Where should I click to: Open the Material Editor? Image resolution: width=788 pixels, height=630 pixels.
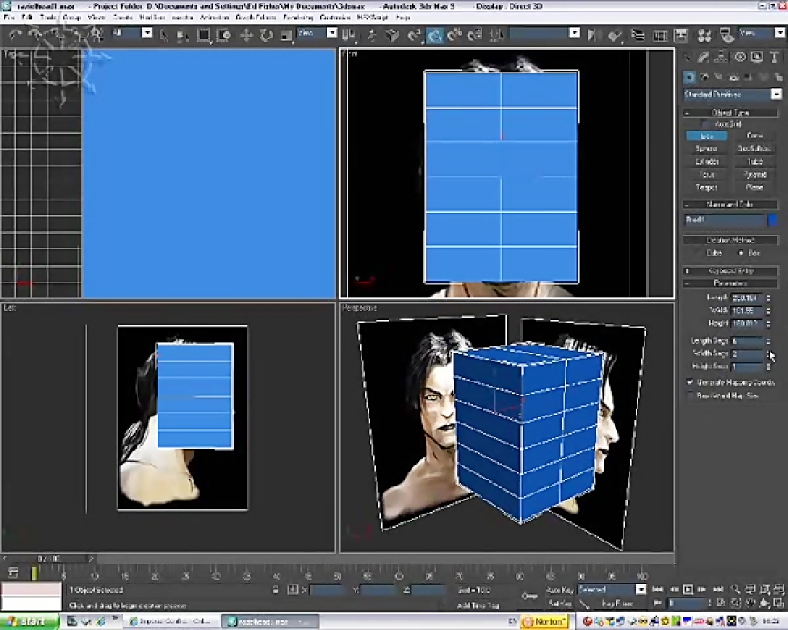[704, 35]
